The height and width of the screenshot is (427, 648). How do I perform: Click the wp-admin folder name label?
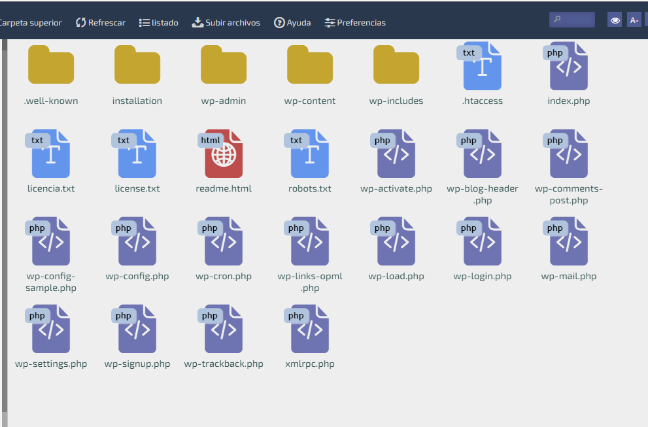[x=224, y=101]
